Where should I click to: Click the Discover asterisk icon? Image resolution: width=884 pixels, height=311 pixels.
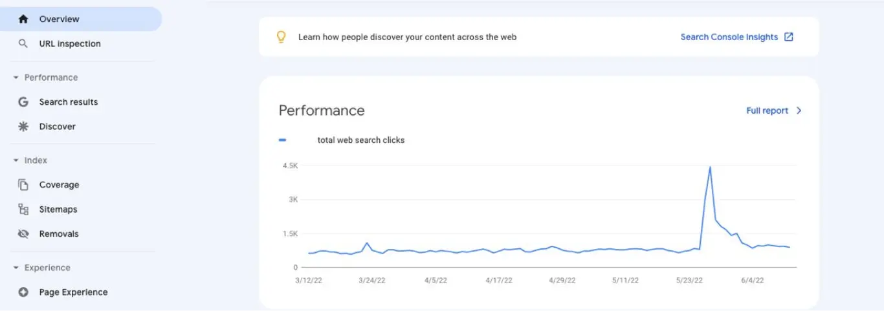click(x=23, y=127)
